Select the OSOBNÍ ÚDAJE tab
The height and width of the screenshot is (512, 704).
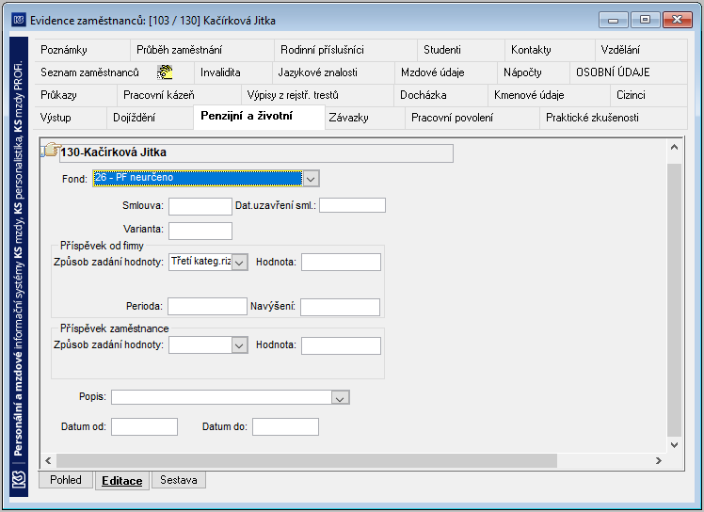[x=613, y=72]
